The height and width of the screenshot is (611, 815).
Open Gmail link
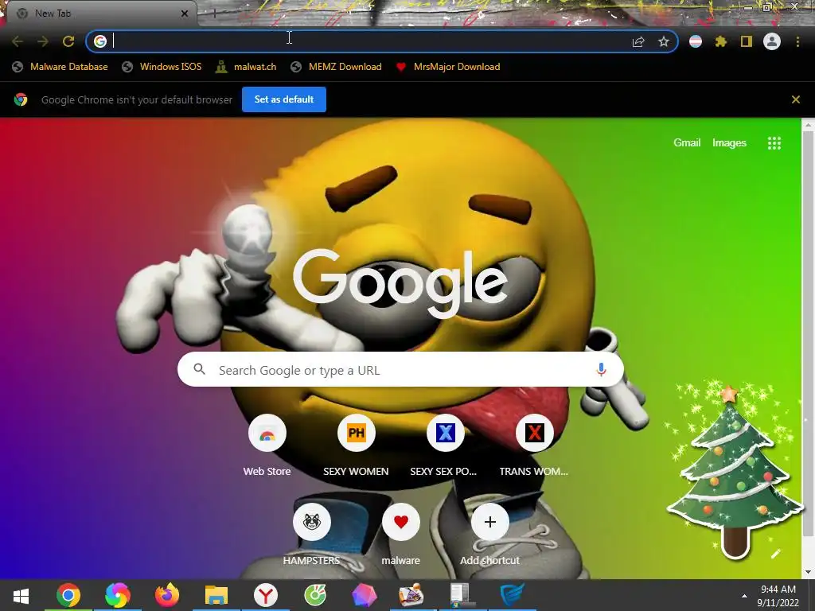point(687,143)
